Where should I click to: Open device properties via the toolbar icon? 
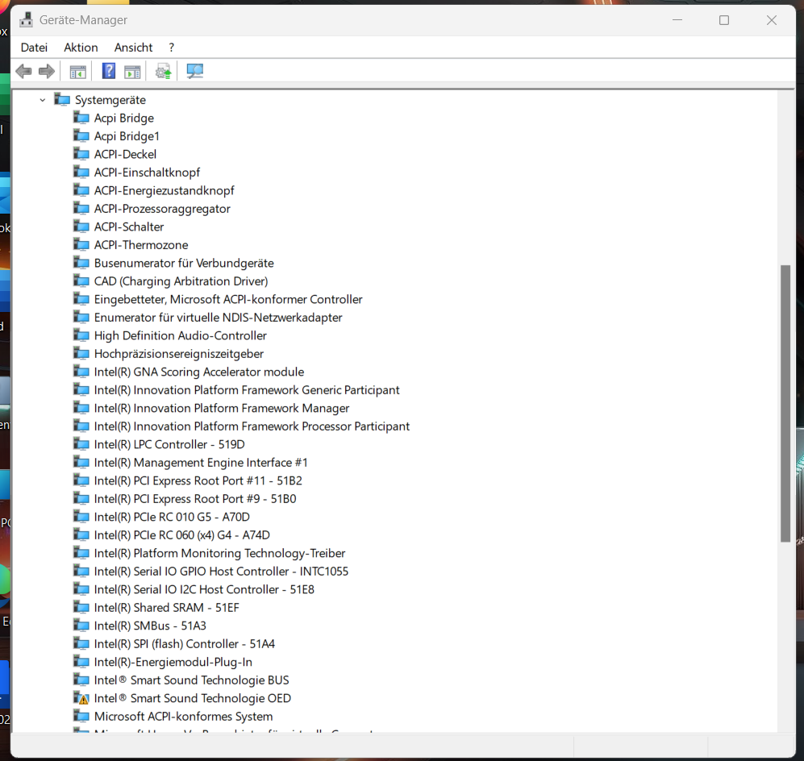click(x=131, y=71)
